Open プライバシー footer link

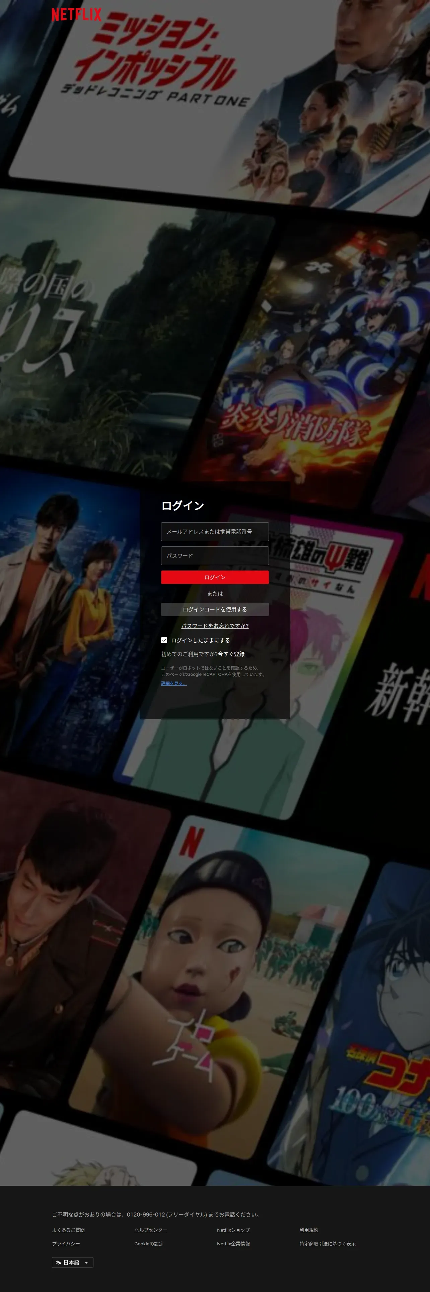(66, 1243)
